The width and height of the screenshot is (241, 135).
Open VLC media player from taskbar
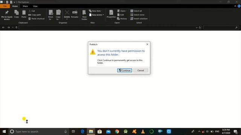pyautogui.click(x=143, y=132)
